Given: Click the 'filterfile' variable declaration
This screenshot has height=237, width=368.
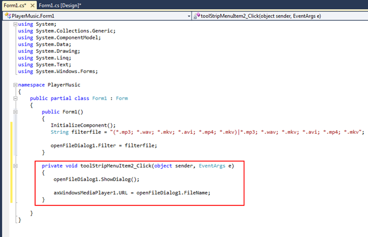Looking at the screenshot, I should click(x=86, y=132).
